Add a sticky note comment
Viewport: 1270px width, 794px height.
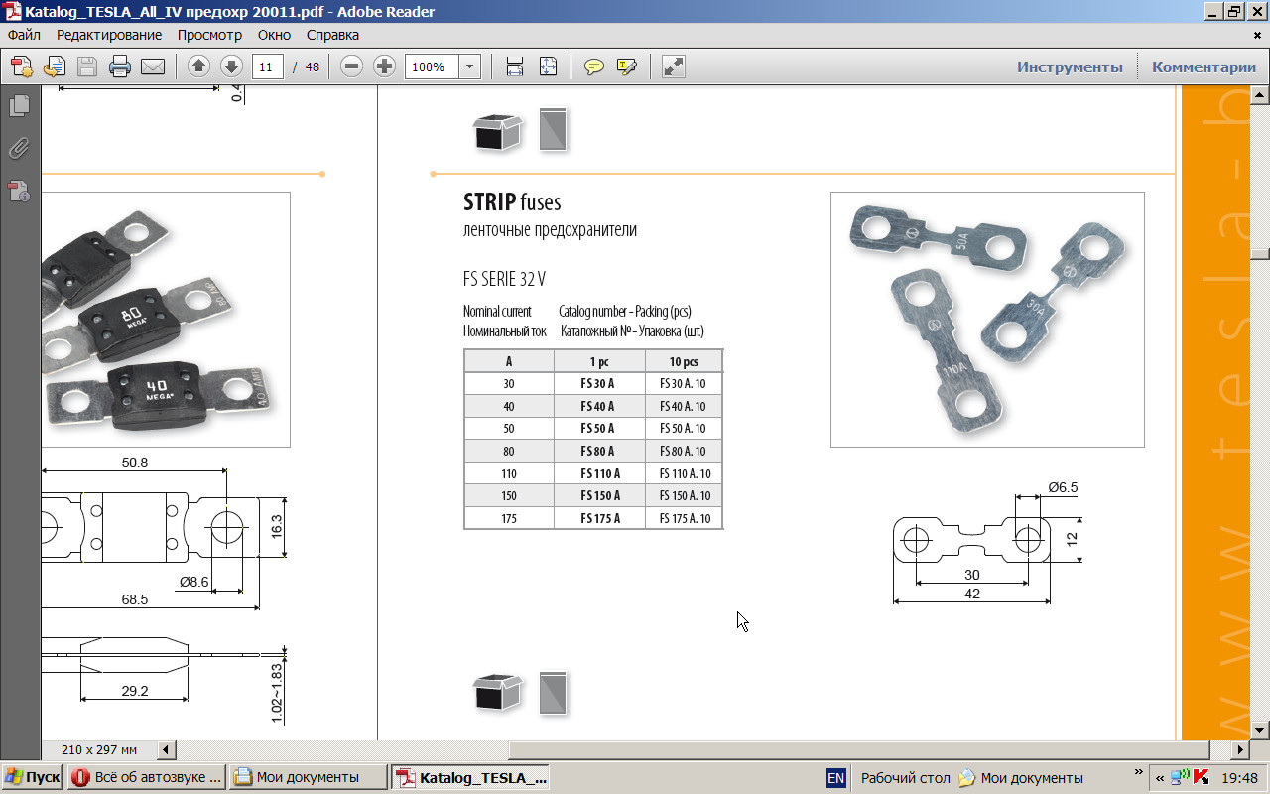[x=594, y=66]
